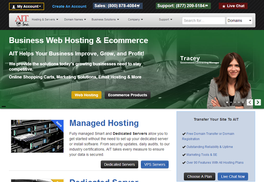The width and height of the screenshot is (264, 182).
Task: Click the star icon on Live Chat
Action: [224, 6]
